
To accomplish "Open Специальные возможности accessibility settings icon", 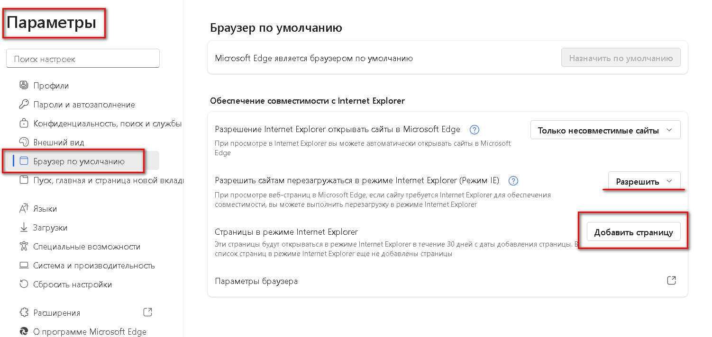I will click(23, 246).
